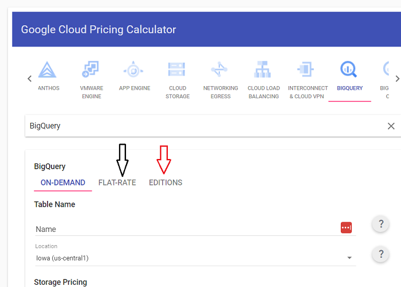The width and height of the screenshot is (401, 287).
Task: Select the Cloud Storage product icon
Action: point(176,69)
